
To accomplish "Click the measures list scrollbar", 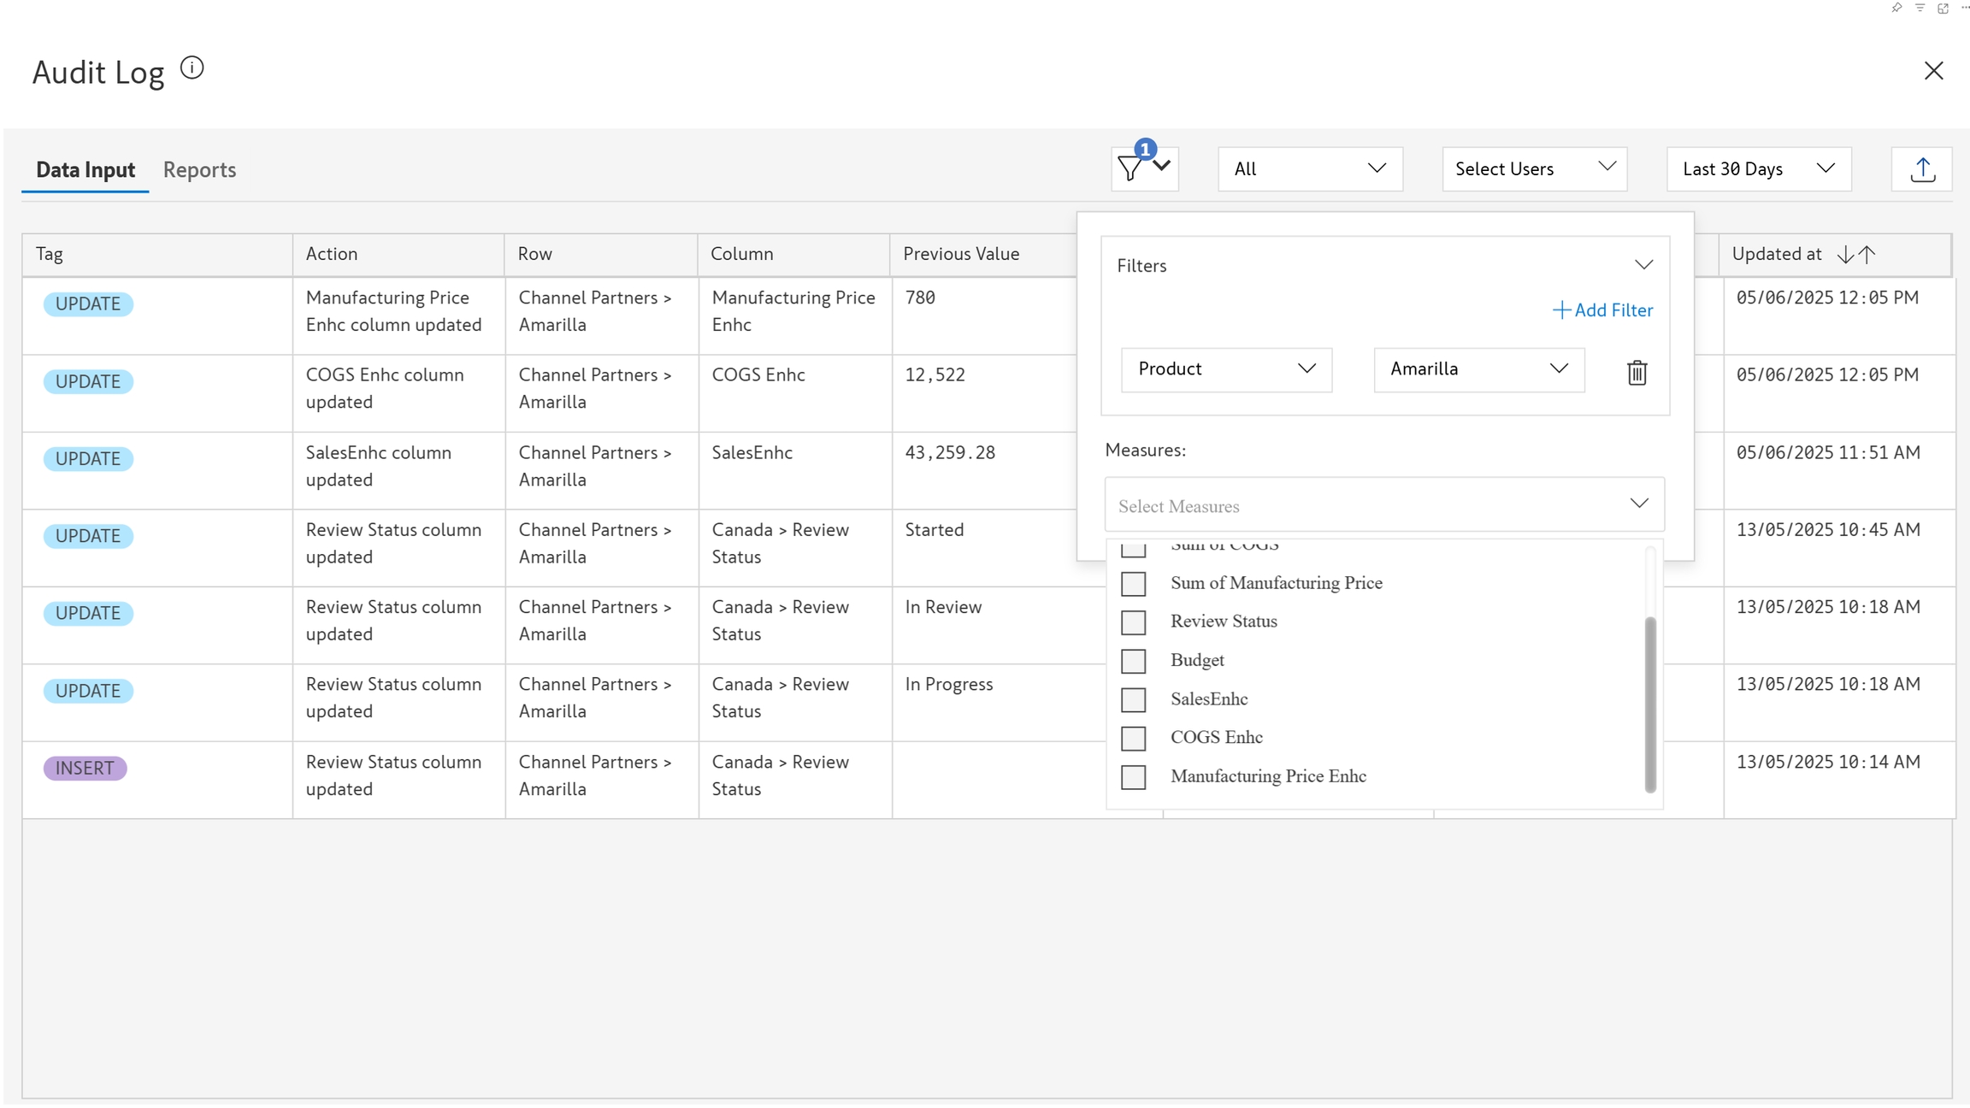I will click(x=1649, y=704).
